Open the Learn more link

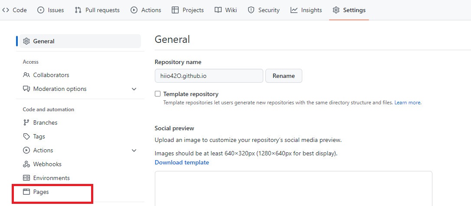click(x=407, y=103)
